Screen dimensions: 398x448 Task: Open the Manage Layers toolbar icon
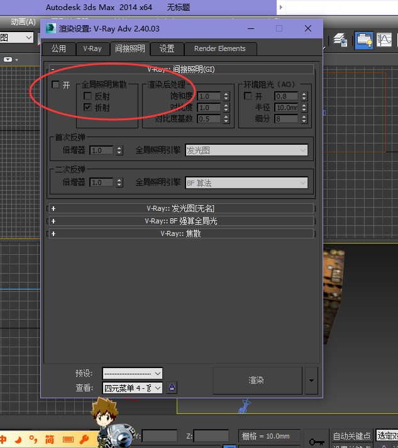[x=340, y=40]
